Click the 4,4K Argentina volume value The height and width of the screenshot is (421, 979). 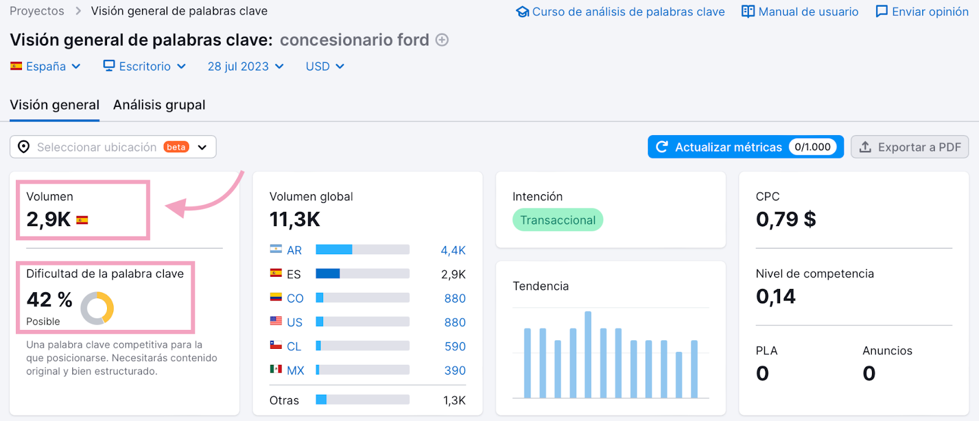pyautogui.click(x=453, y=251)
